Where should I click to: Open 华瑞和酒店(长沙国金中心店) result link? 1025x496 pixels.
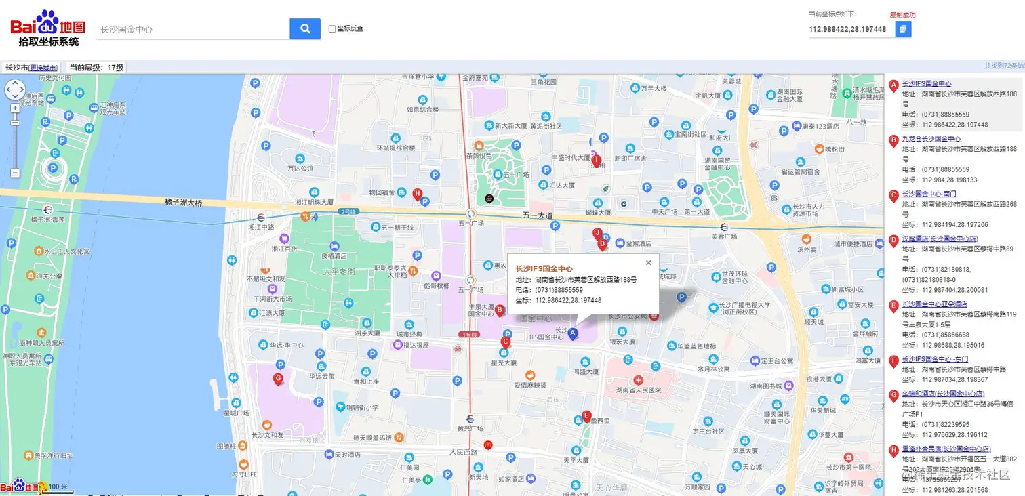pos(944,393)
